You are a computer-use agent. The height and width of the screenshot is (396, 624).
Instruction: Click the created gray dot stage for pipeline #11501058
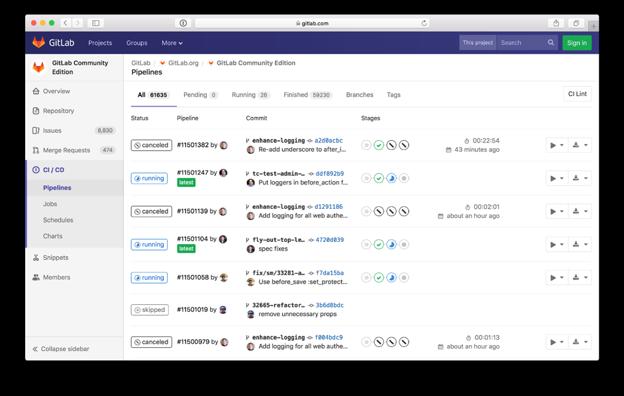(404, 278)
